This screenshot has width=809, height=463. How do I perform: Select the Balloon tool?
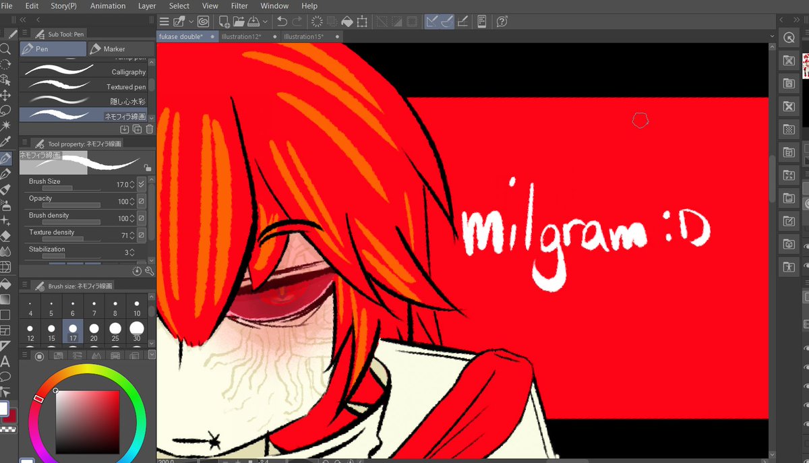(5, 377)
